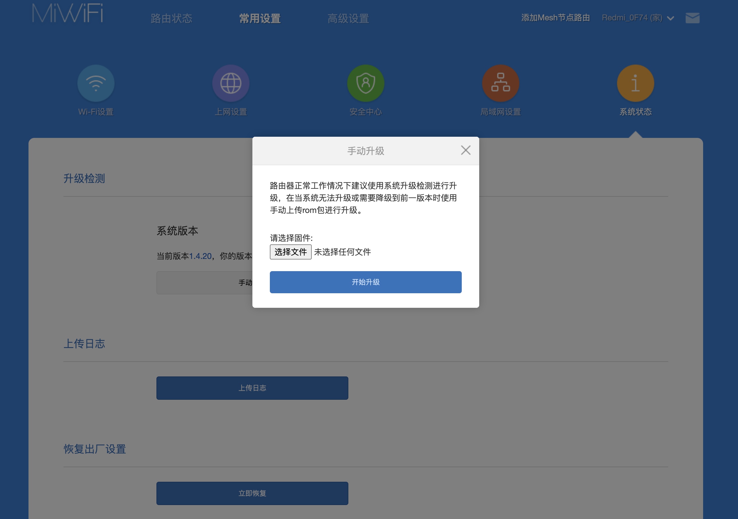This screenshot has height=519, width=738.
Task: Click the 1.4.20 version number
Action: pyautogui.click(x=200, y=256)
